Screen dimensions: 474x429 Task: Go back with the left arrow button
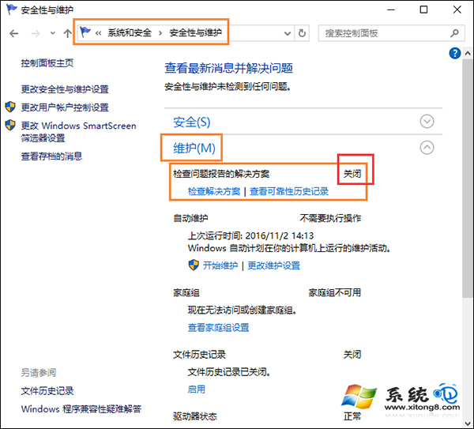14,33
